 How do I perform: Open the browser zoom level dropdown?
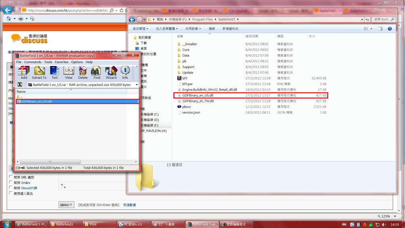[395, 216]
